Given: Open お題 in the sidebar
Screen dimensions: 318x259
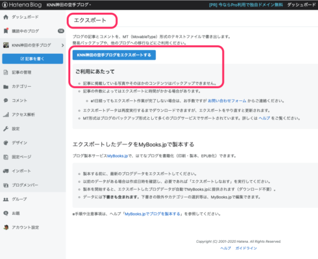Looking at the screenshot, I should tap(16, 213).
